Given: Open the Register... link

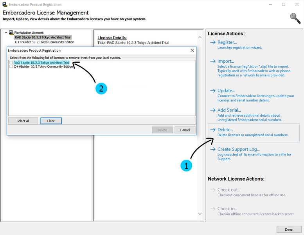Looking at the screenshot, I should (227, 42).
